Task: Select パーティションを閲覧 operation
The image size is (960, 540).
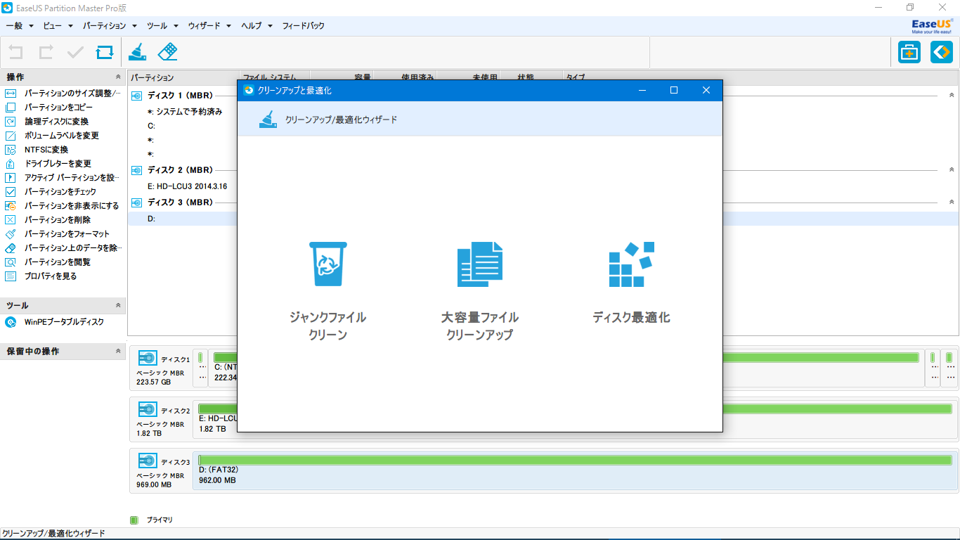Action: pos(48,262)
